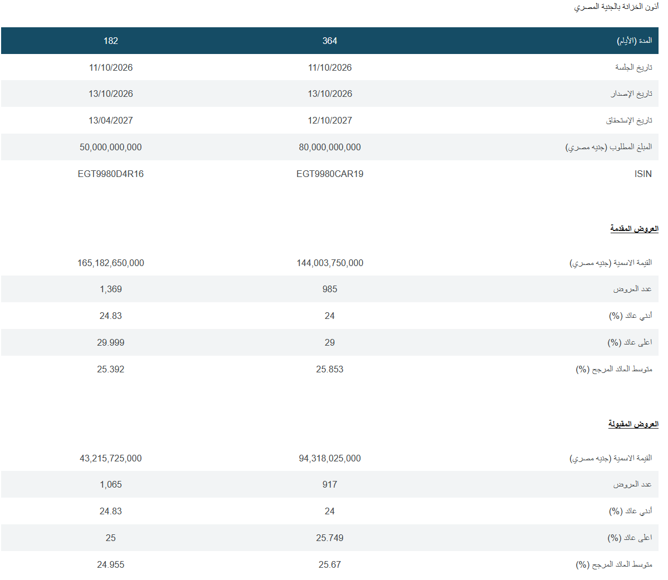Click the 'تاريخ الإصدار' row label

(x=631, y=94)
